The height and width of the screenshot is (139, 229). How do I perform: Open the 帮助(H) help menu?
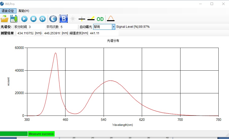[x=24, y=11]
